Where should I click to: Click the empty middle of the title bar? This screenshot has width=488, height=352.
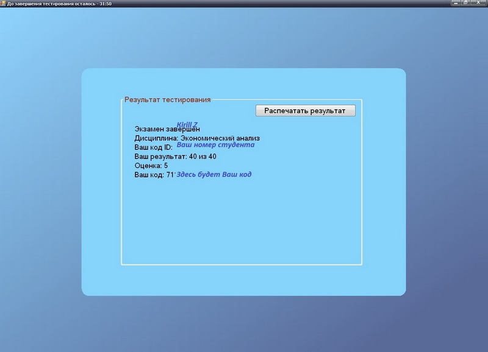click(274, 3)
